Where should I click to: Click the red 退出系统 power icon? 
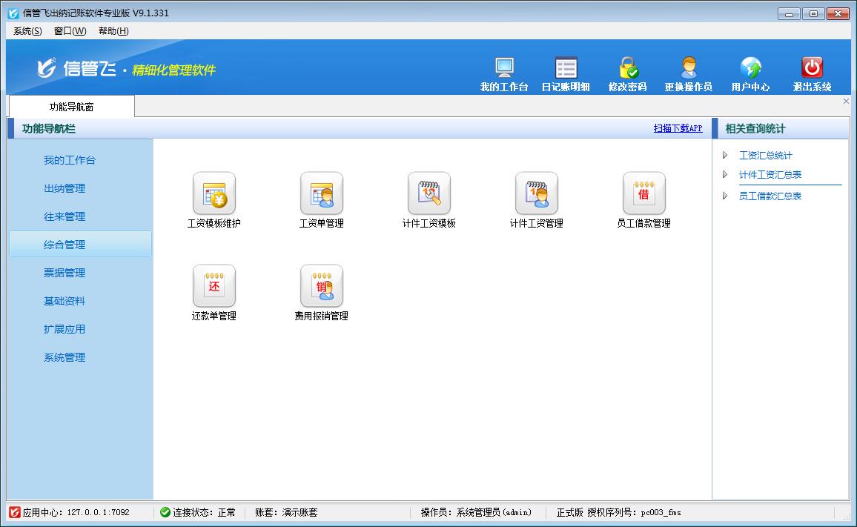813,68
